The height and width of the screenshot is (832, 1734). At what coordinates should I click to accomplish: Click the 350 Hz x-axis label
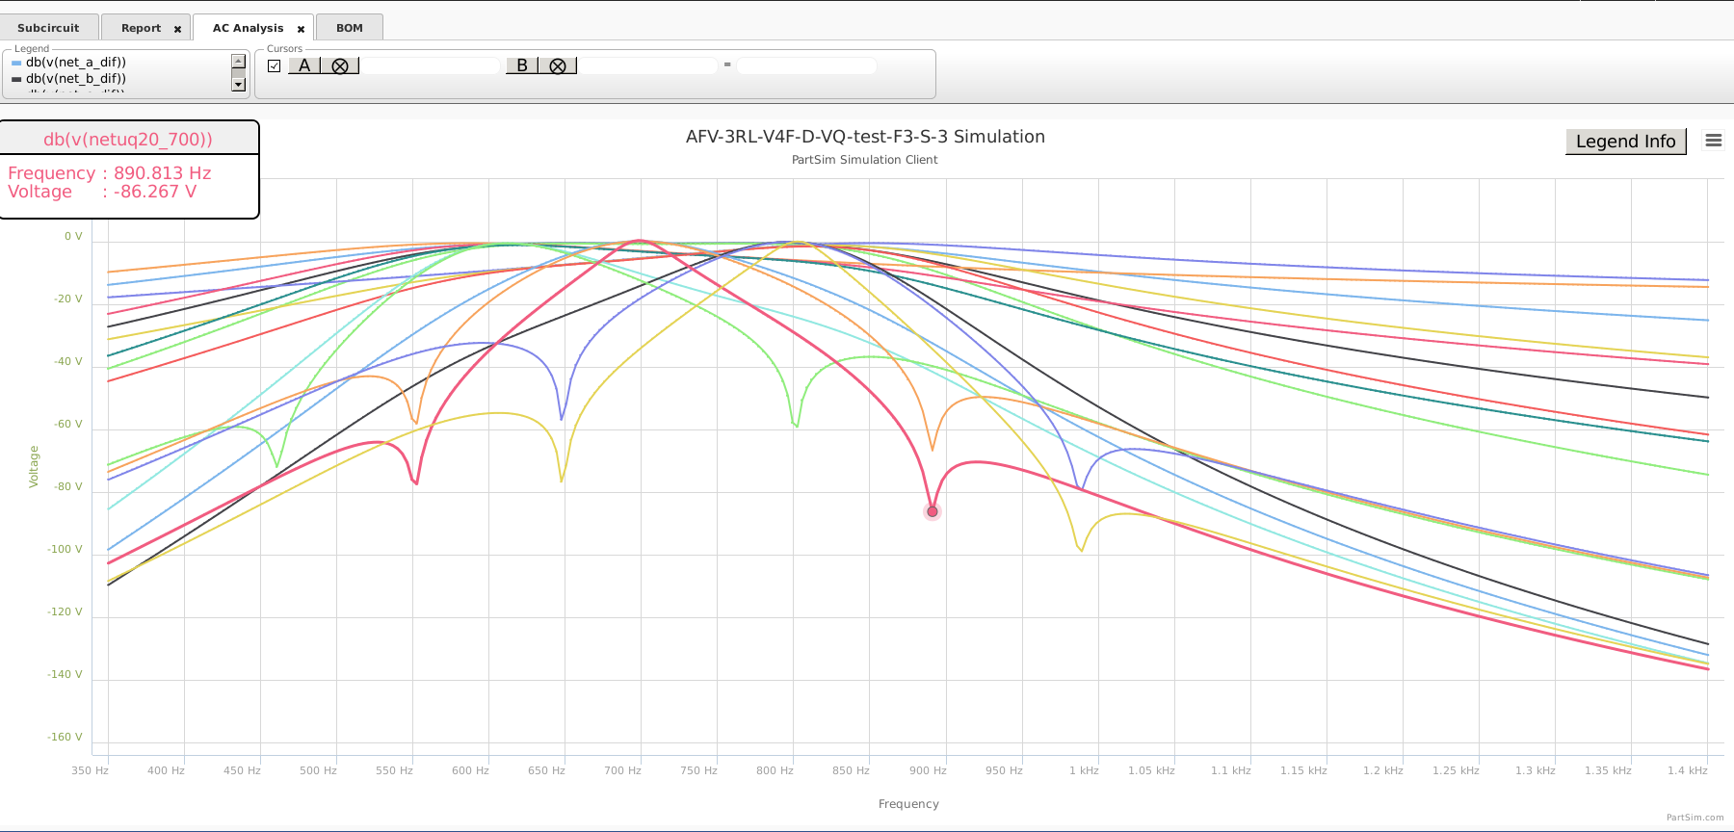(x=90, y=770)
